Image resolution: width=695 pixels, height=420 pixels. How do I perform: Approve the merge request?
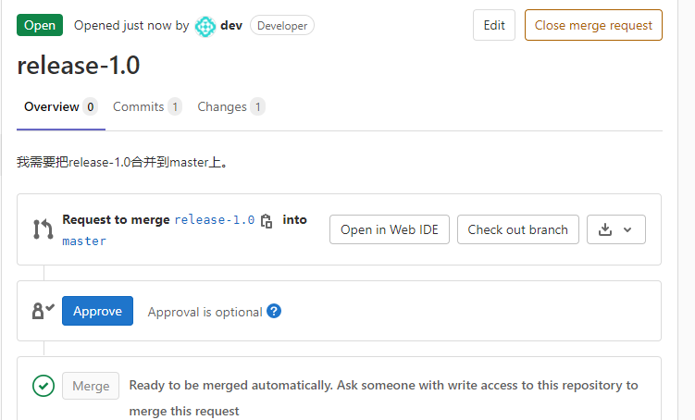(97, 311)
